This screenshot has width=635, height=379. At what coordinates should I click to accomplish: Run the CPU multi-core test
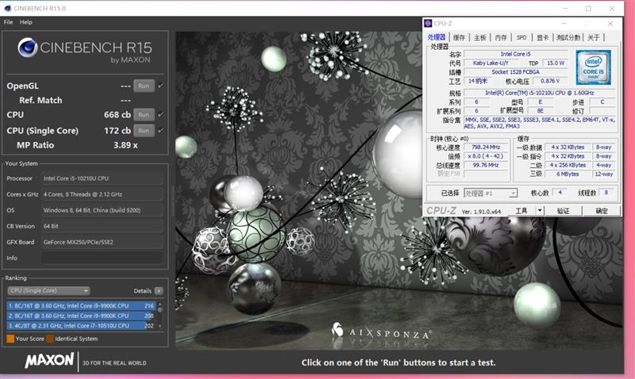144,115
